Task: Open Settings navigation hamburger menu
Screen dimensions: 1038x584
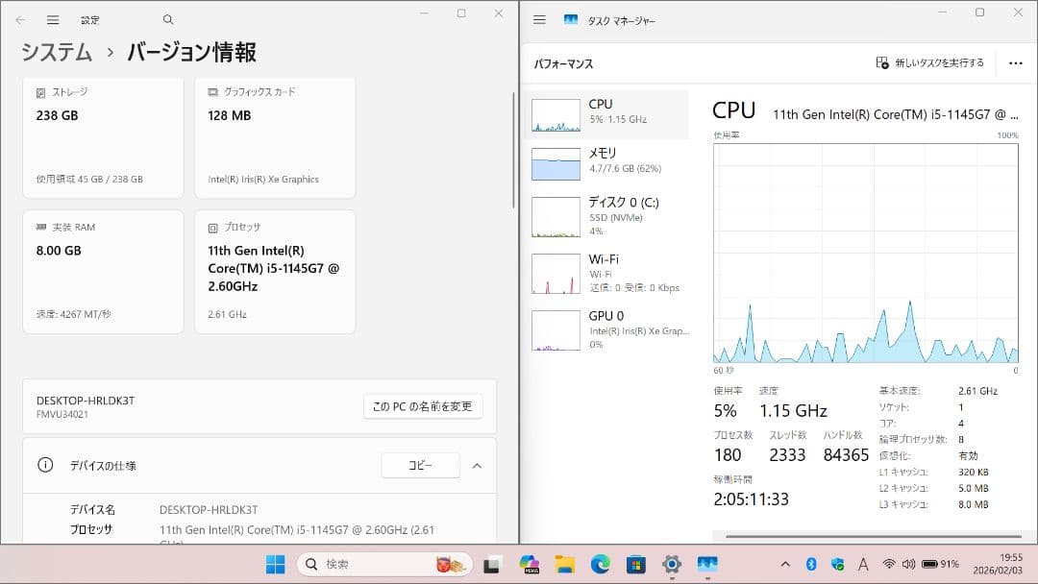Action: [x=54, y=18]
